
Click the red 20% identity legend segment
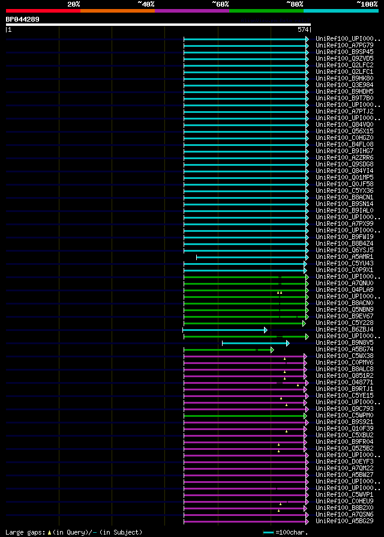[43, 11]
